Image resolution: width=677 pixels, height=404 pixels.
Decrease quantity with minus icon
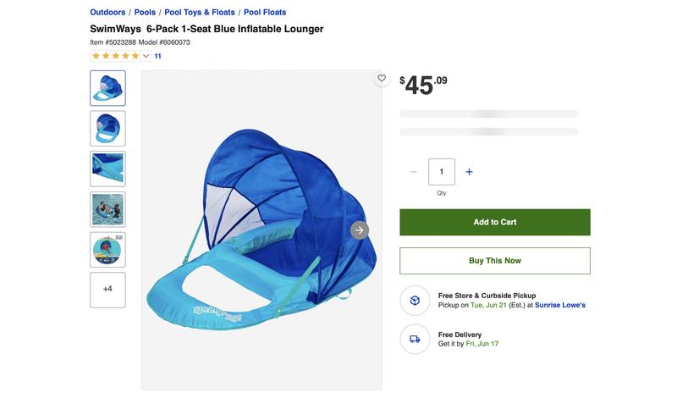(414, 172)
